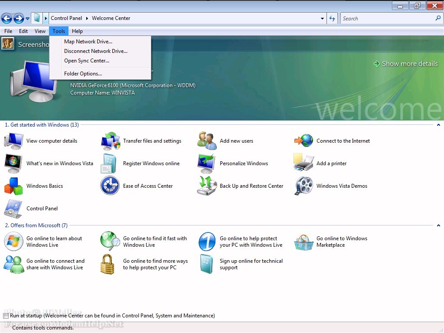Select the Windows Vista Demos film reel icon

[304, 186]
